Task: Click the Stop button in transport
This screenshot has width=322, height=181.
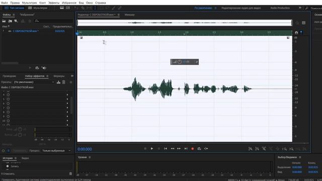Action: 145,149
